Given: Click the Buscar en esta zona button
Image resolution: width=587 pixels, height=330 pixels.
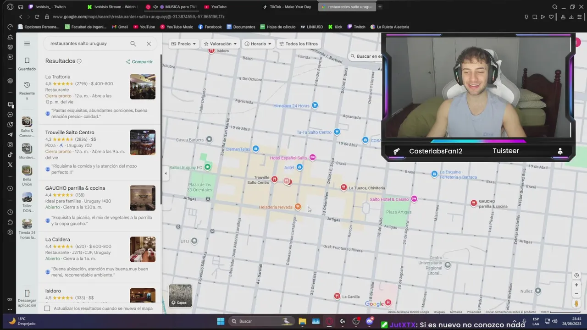Looking at the screenshot, I should click(x=366, y=56).
